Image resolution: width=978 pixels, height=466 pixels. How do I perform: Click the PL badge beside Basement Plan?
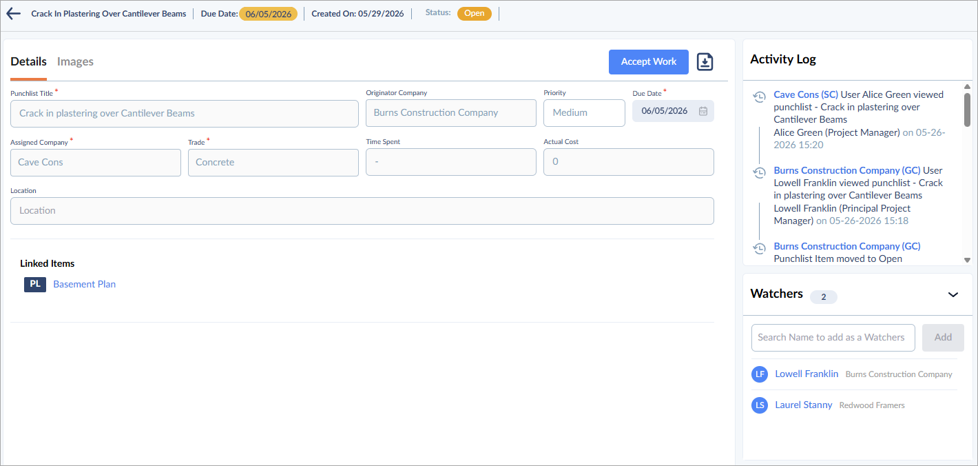[x=35, y=284]
